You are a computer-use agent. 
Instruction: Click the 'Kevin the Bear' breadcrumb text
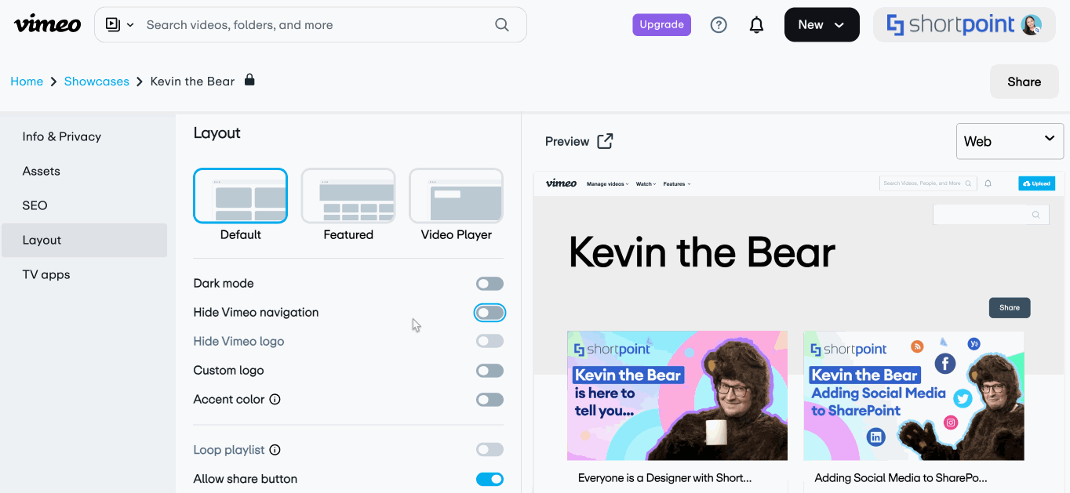click(x=192, y=82)
